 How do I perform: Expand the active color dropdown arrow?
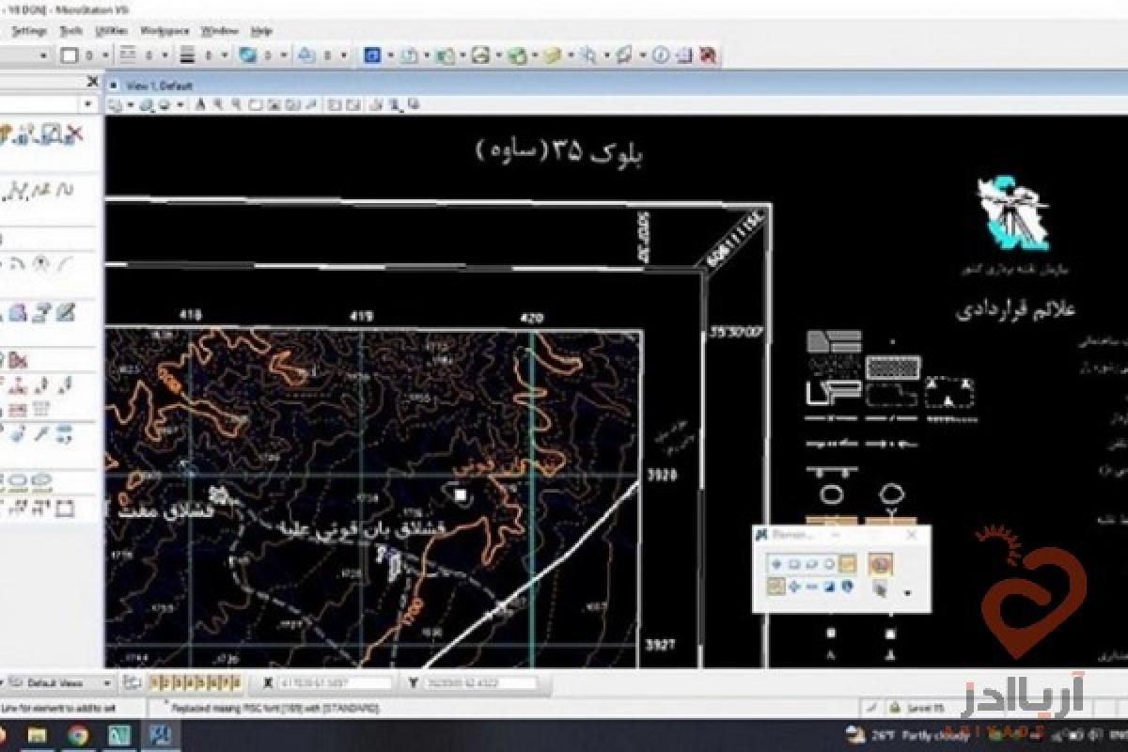105,55
